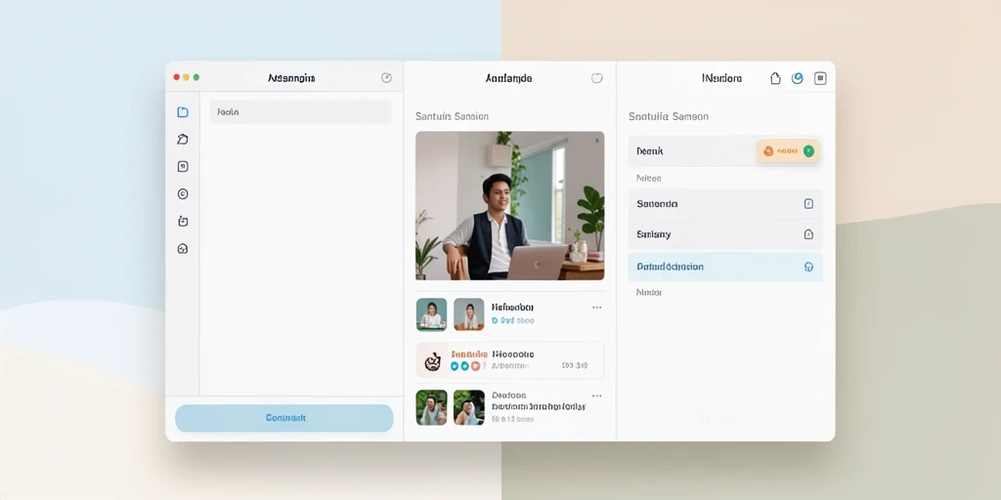Click the right panel "Santulie Samson" heading

(669, 116)
